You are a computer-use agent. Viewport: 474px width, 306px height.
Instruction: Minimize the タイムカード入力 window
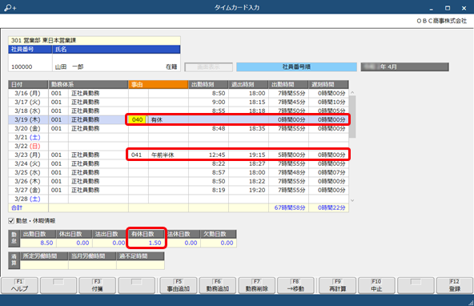click(432, 8)
